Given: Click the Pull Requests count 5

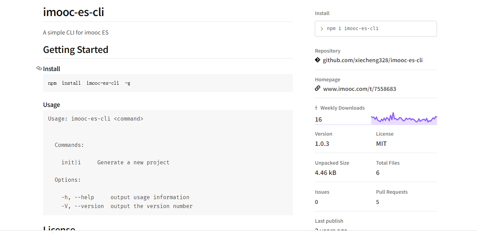Looking at the screenshot, I should tap(378, 202).
